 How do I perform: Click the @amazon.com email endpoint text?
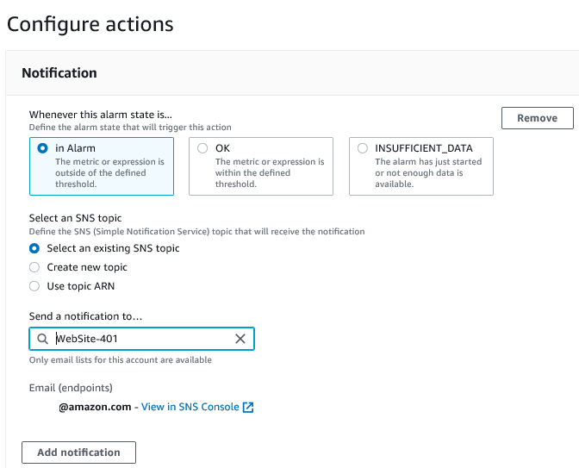click(95, 407)
